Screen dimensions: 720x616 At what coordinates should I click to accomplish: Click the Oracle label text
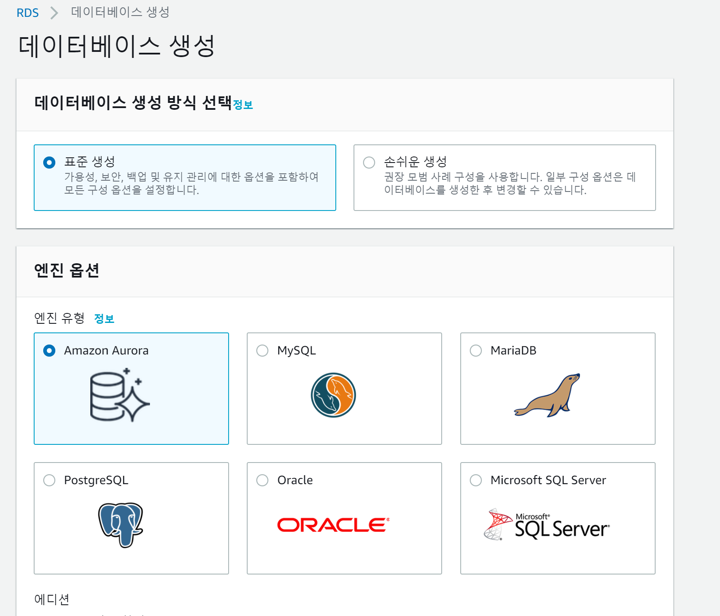(x=295, y=480)
